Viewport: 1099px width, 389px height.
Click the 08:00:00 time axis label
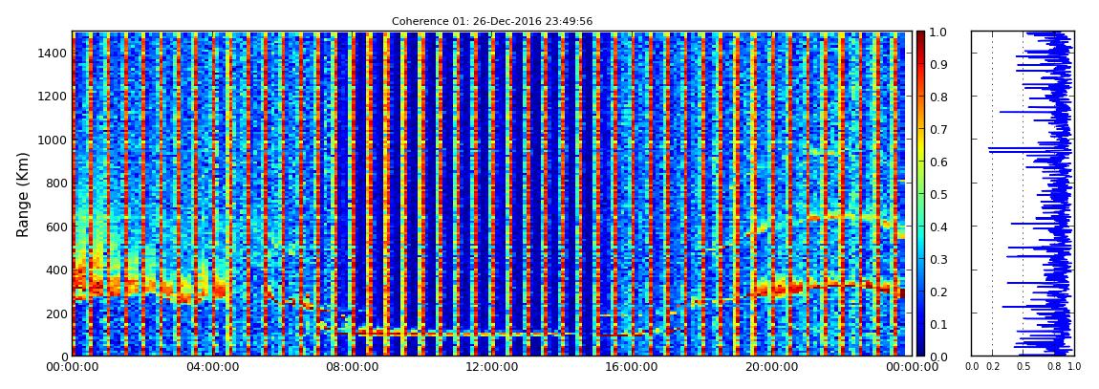pyautogui.click(x=350, y=367)
